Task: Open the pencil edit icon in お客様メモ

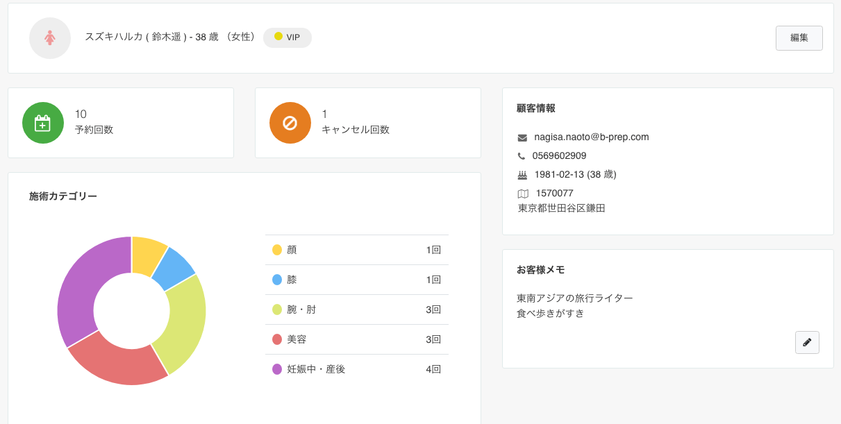Action: click(806, 341)
